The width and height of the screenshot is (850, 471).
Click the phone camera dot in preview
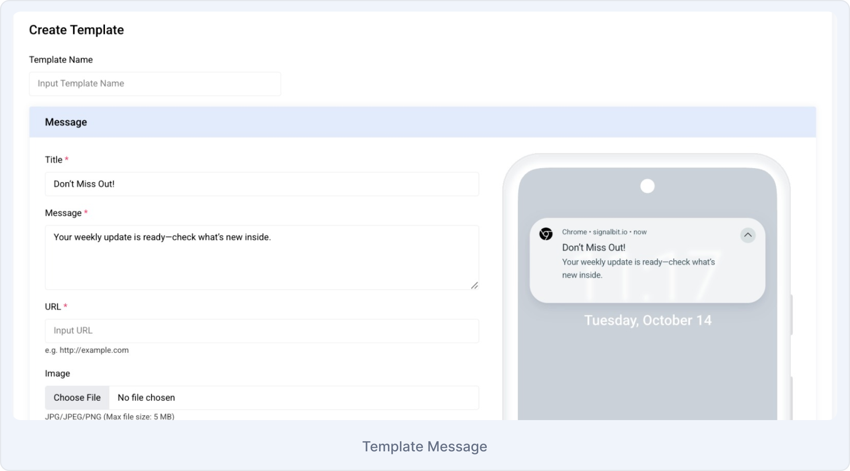(647, 186)
